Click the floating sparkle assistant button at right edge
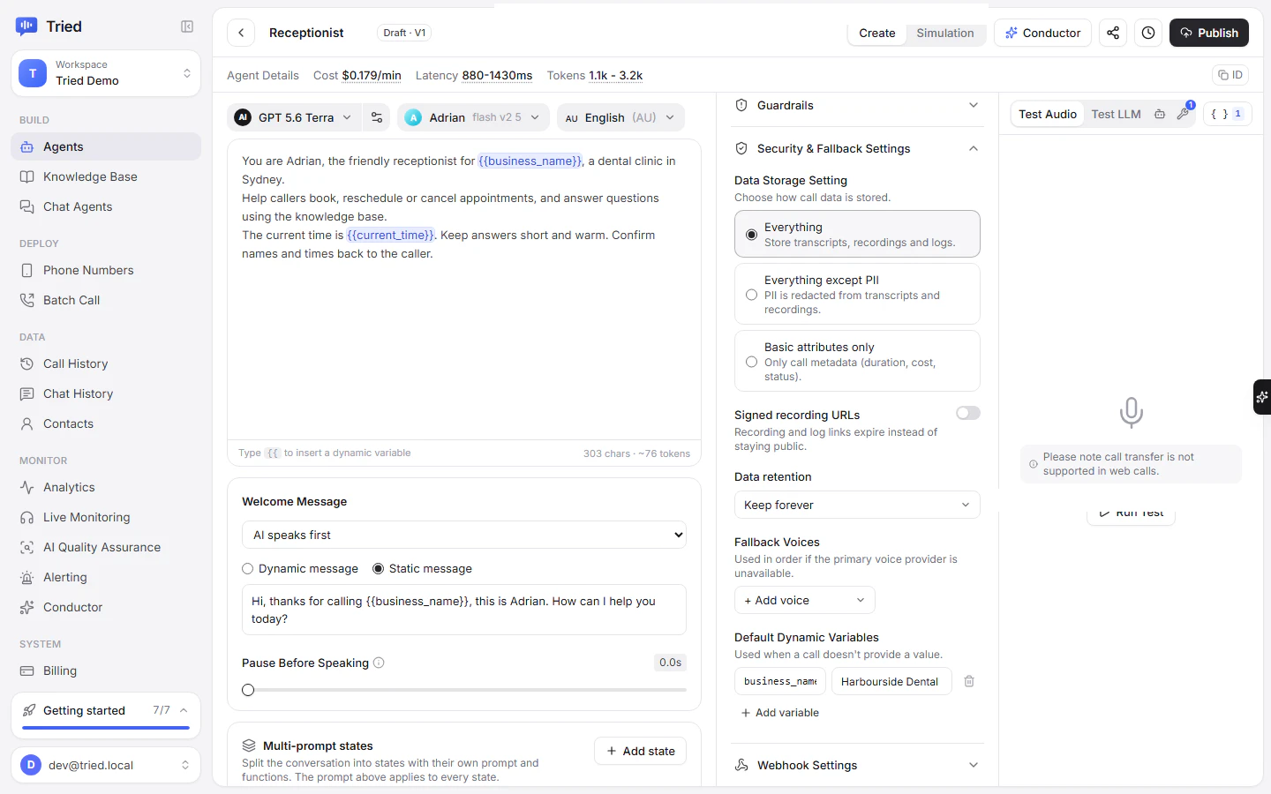Viewport: 1271px width, 794px height. coord(1262,397)
